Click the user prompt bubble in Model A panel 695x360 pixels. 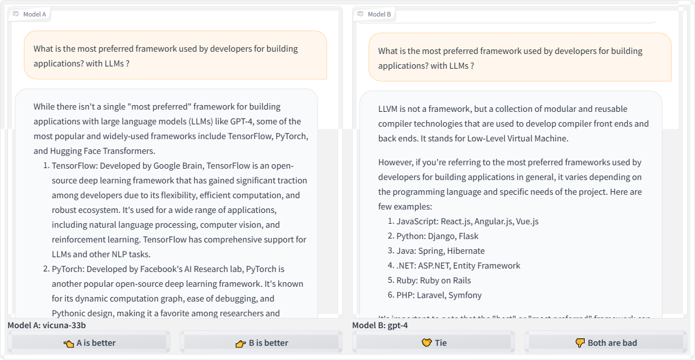(173, 56)
